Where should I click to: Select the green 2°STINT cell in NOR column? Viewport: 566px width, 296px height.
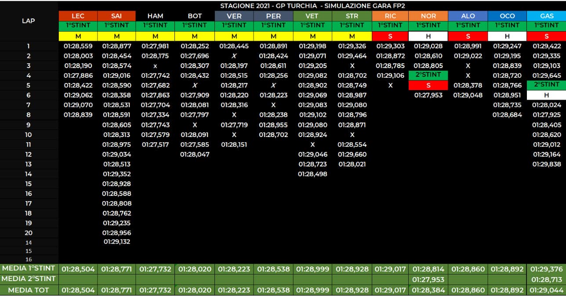428,75
